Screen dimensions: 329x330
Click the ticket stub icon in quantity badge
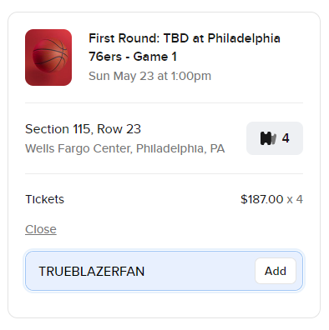[x=268, y=138]
